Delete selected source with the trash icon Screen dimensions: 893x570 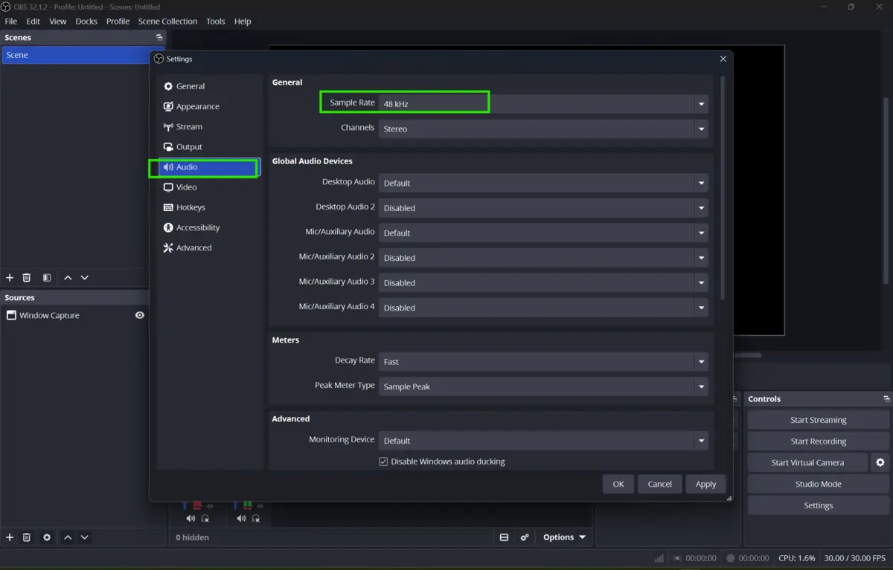(x=27, y=537)
